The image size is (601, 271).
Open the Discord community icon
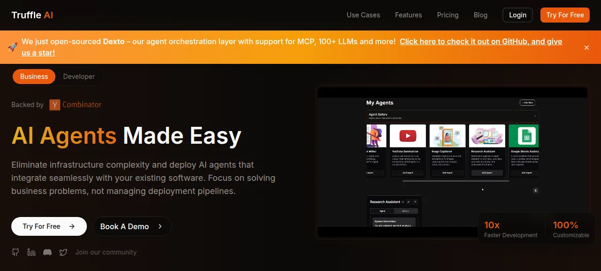(x=47, y=252)
